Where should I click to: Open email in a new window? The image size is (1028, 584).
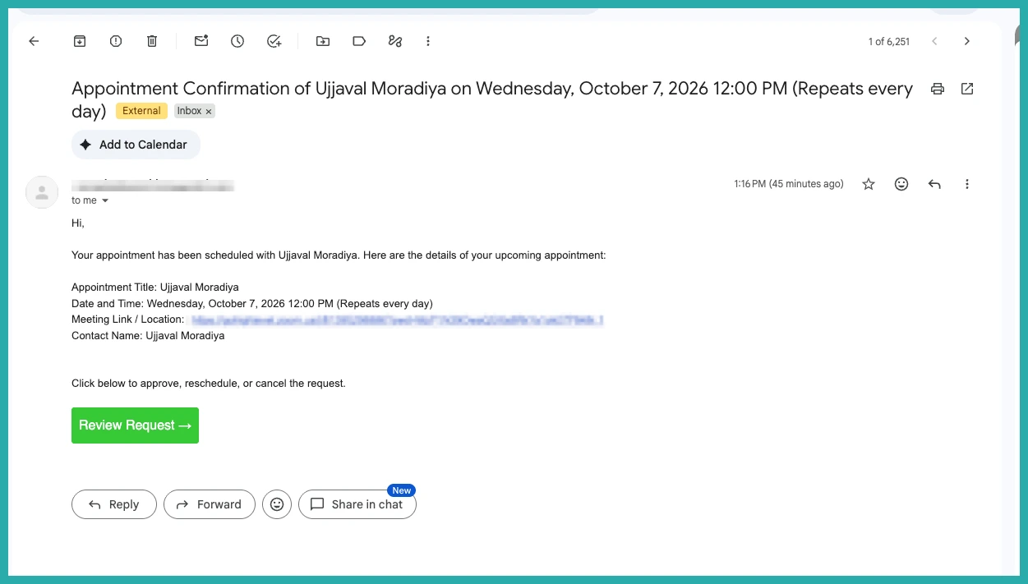point(967,89)
